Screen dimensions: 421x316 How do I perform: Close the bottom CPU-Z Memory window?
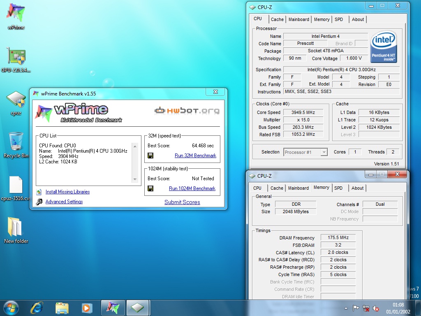[398, 174]
